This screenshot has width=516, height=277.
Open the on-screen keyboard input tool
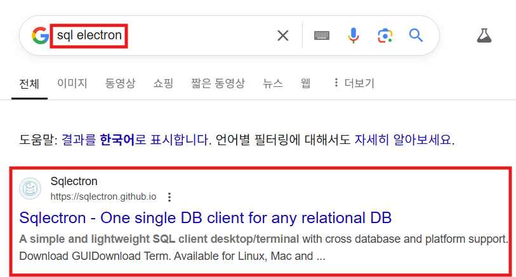322,35
